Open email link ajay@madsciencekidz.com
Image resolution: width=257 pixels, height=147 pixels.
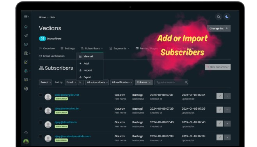(73, 136)
